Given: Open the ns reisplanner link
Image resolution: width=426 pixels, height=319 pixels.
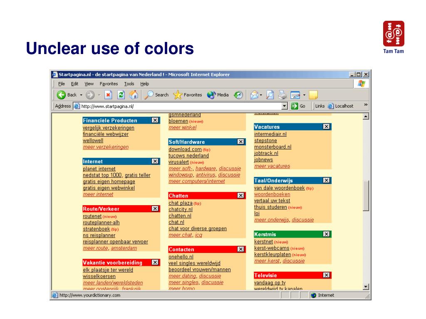Looking at the screenshot, I should pos(99,236).
